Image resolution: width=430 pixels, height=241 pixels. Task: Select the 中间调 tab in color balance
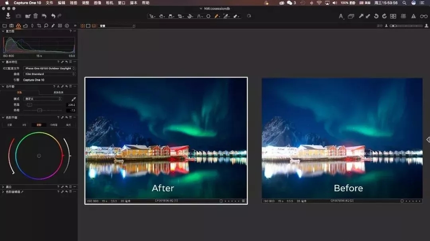(x=54, y=125)
